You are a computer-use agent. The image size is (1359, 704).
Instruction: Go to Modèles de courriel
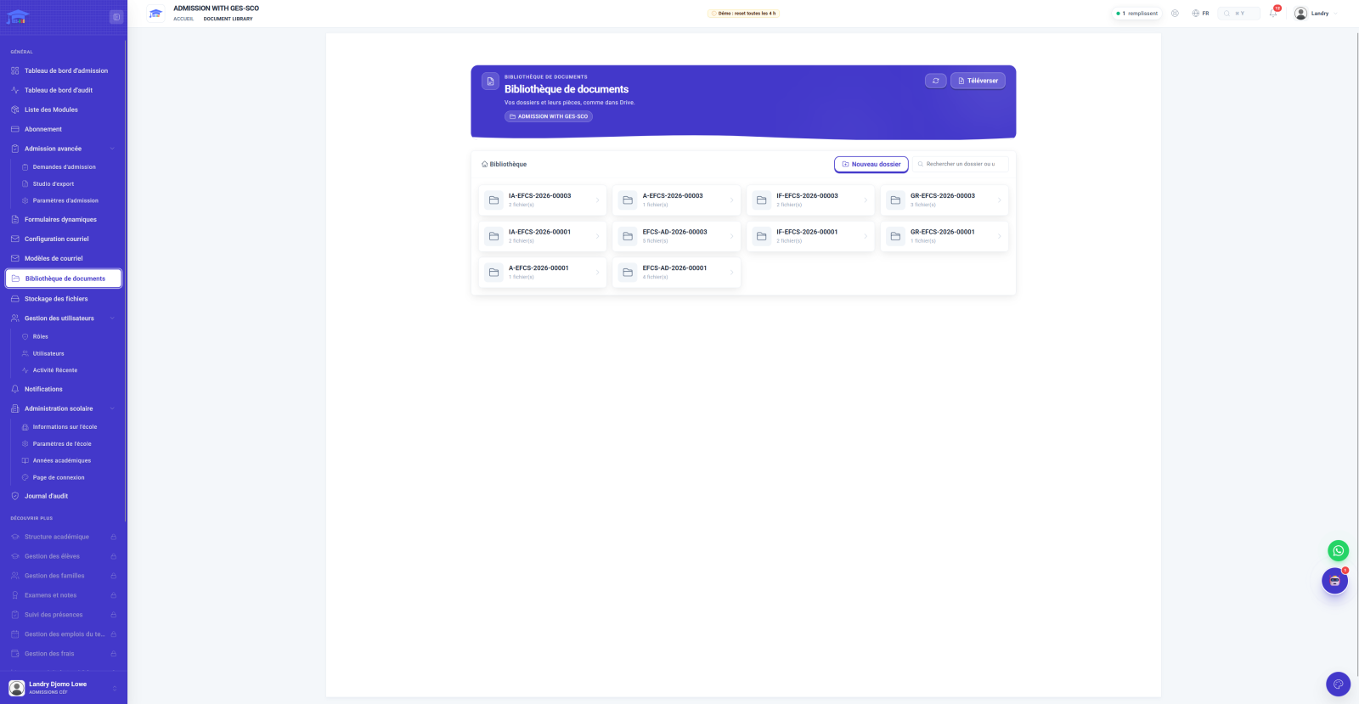point(54,258)
